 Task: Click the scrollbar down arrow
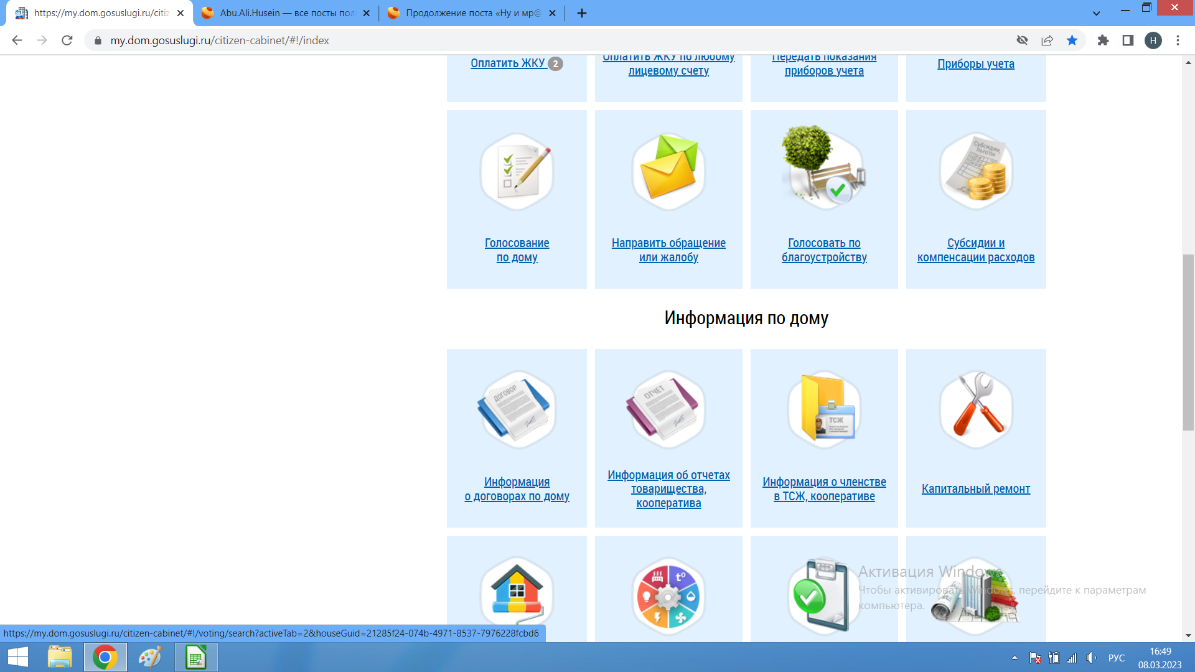pyautogui.click(x=1188, y=635)
